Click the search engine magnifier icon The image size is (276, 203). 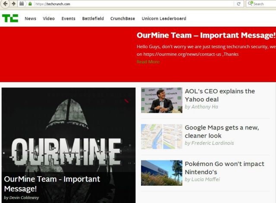click(250, 3)
